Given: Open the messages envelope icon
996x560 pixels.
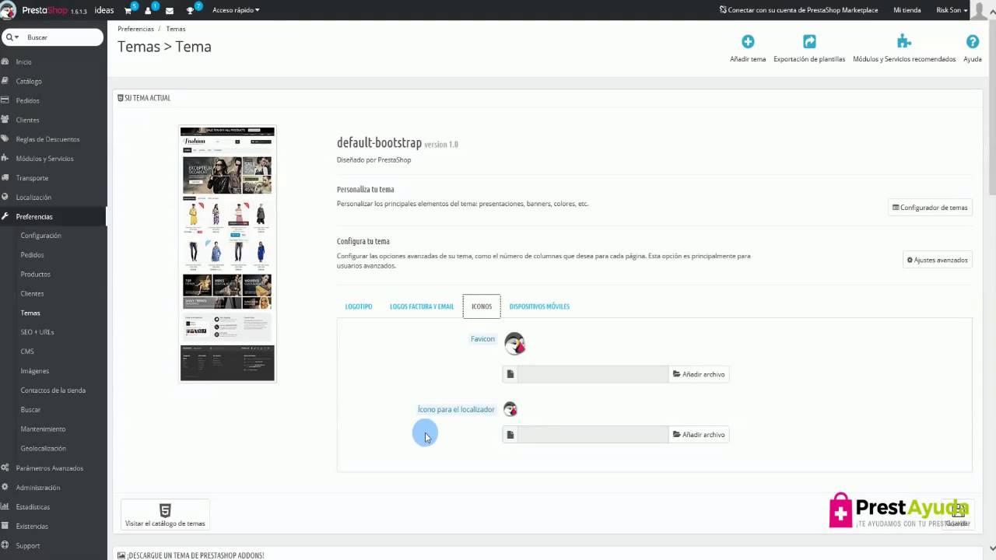Looking at the screenshot, I should point(170,11).
